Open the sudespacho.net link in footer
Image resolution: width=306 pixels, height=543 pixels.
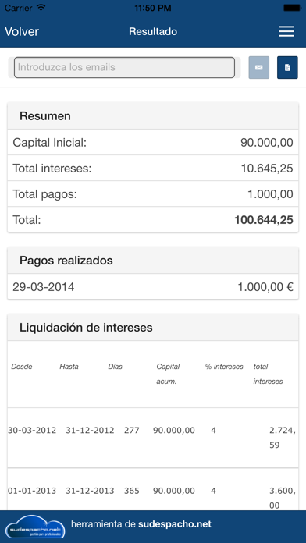coord(175,524)
